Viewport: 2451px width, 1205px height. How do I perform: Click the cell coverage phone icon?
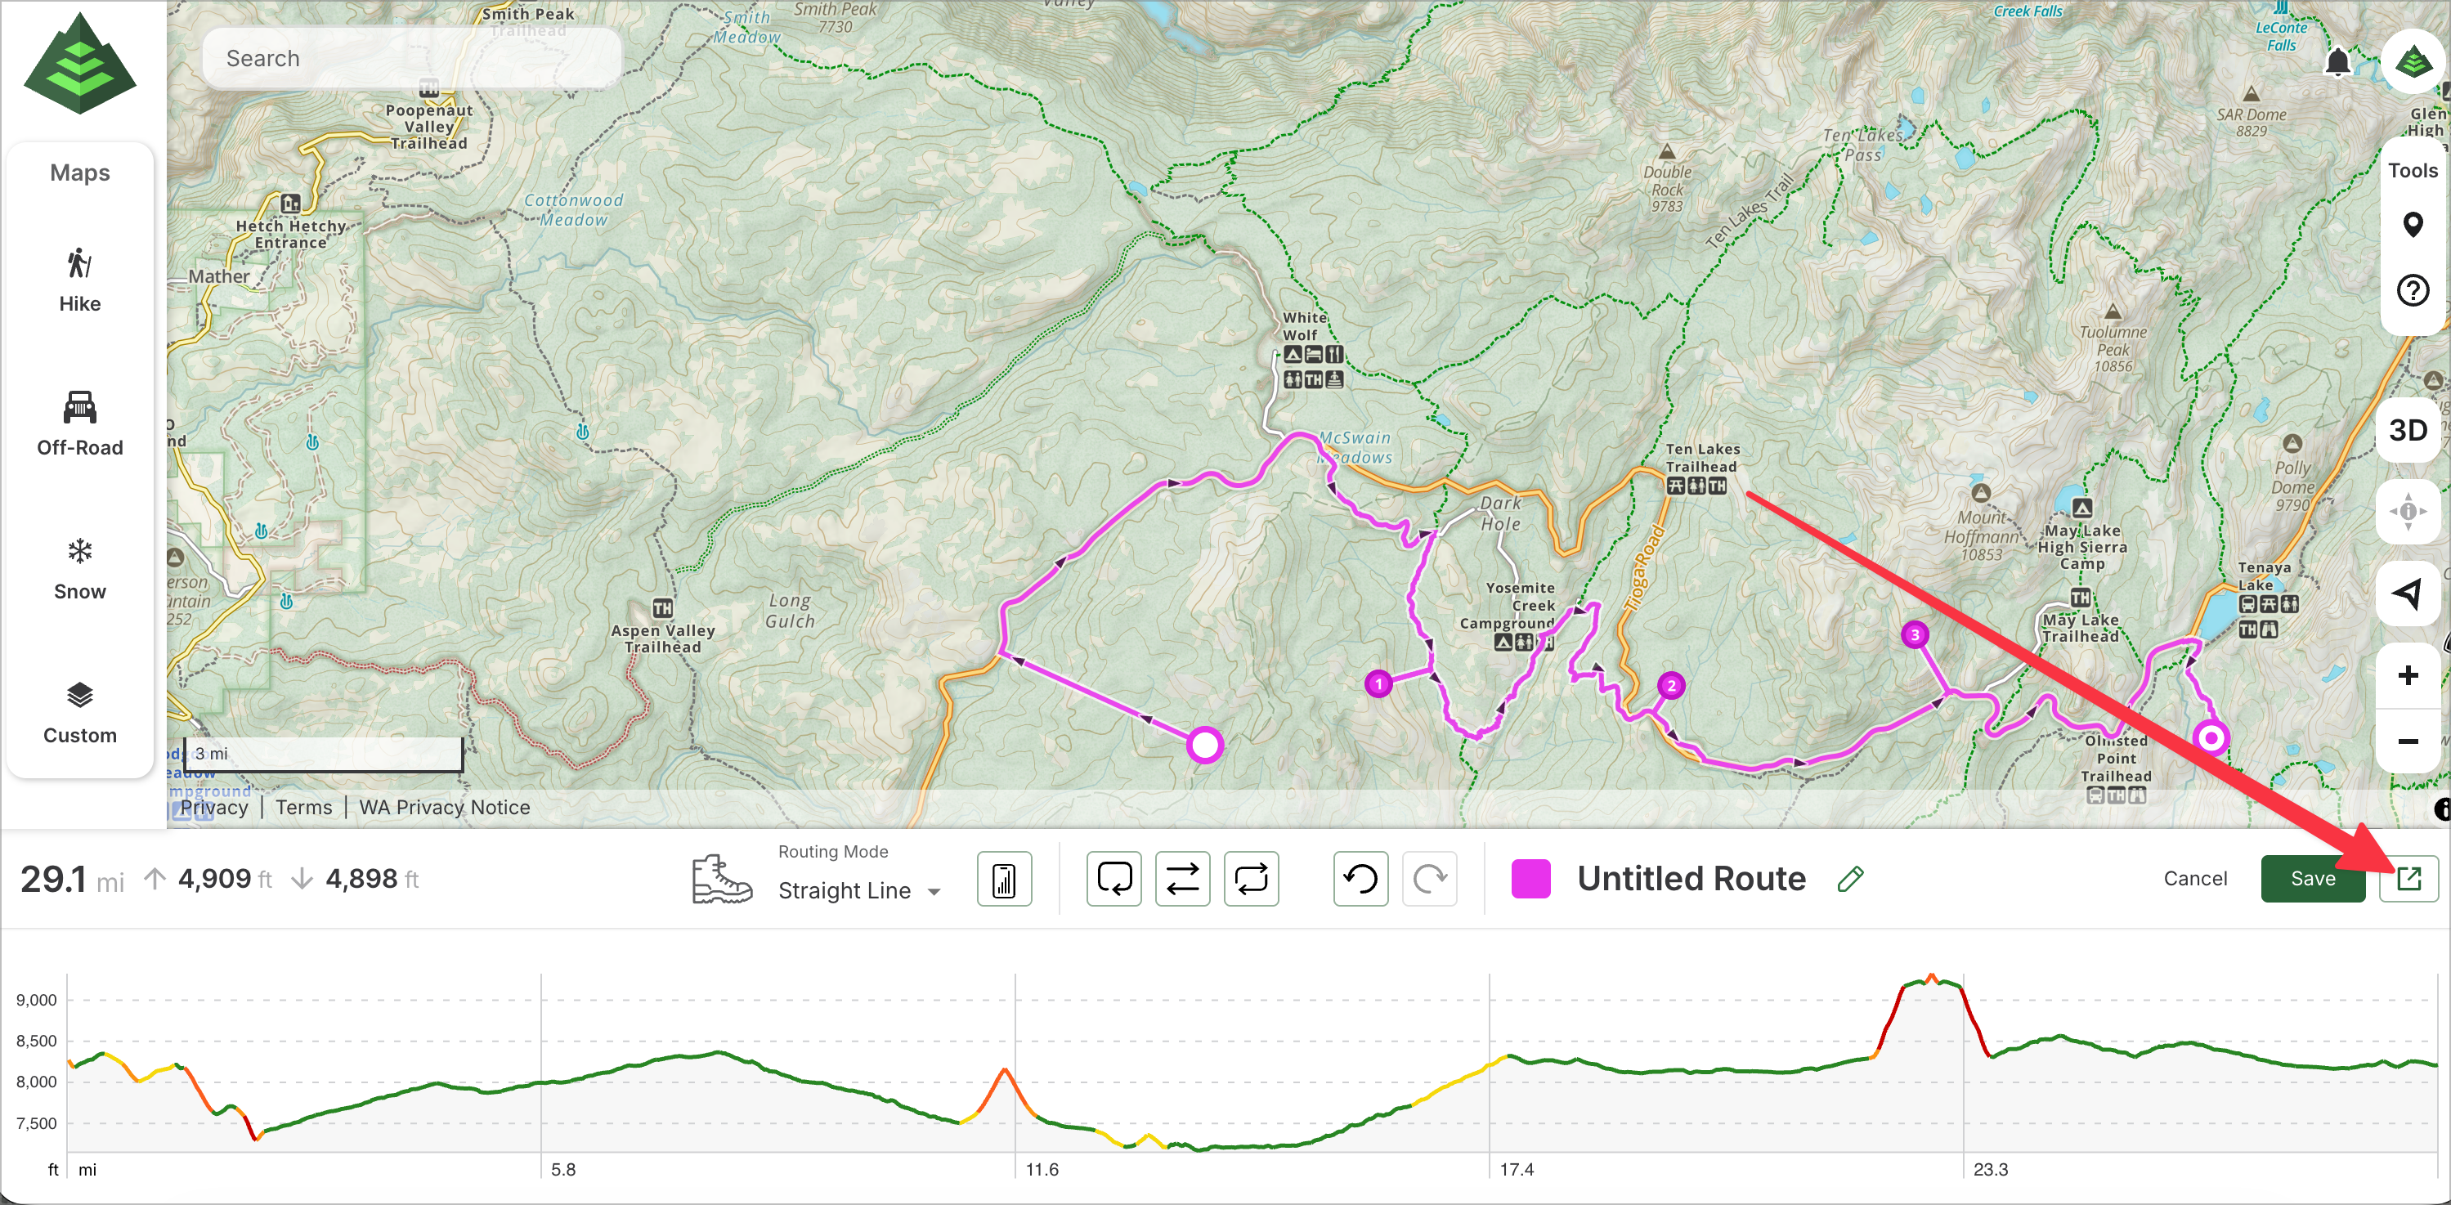click(1004, 879)
